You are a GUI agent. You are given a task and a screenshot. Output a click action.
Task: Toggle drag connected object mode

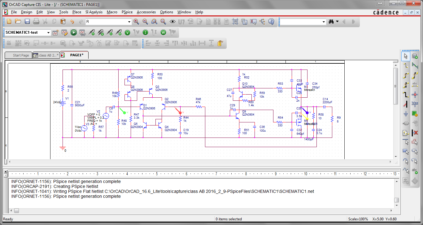tap(253, 22)
